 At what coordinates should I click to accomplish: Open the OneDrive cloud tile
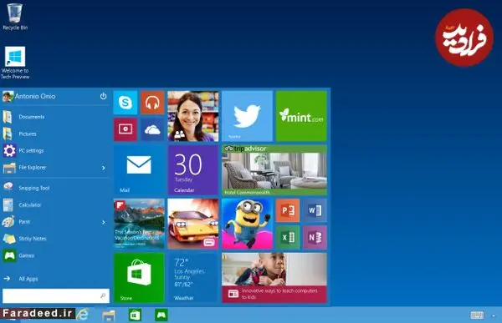pyautogui.click(x=152, y=129)
